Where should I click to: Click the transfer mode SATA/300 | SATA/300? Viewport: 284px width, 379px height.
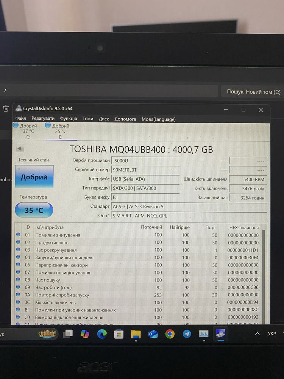145,188
